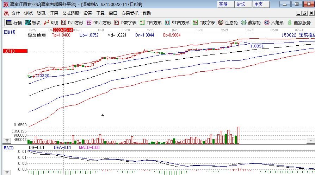Open the 交易委托 menu
Viewport: 315px width, 175px height.
point(130,13)
